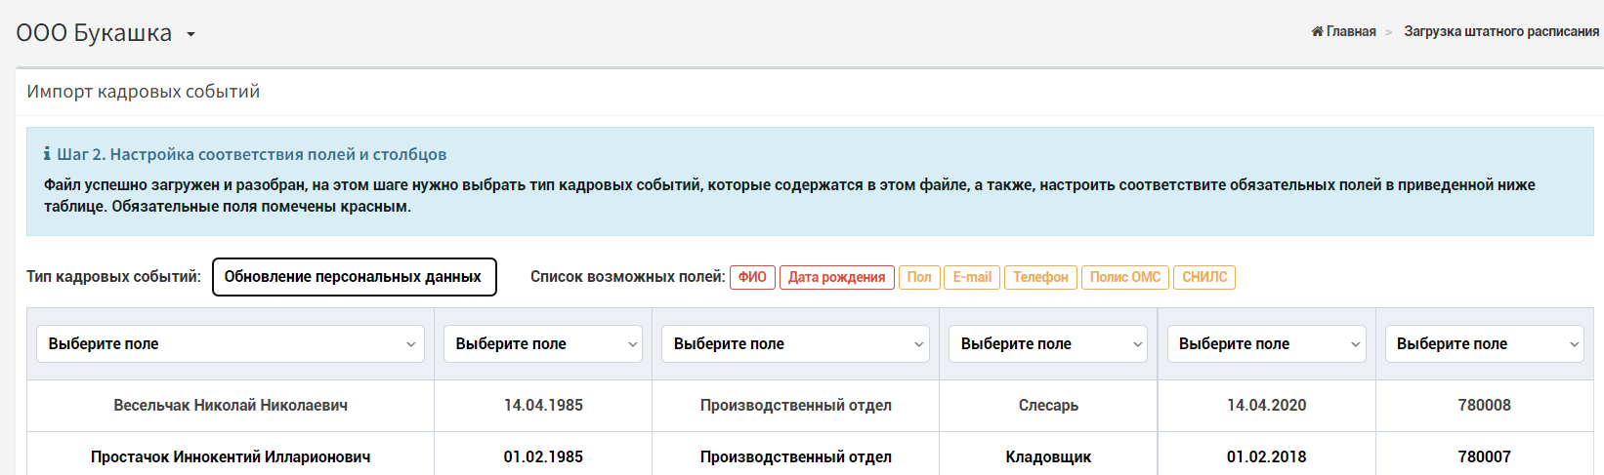Click the Тип кадровых событий label
This screenshot has width=1604, height=475.
[x=113, y=277]
